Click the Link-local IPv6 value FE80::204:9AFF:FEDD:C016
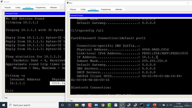The width and height of the screenshot is (192, 108). (x=165, y=53)
